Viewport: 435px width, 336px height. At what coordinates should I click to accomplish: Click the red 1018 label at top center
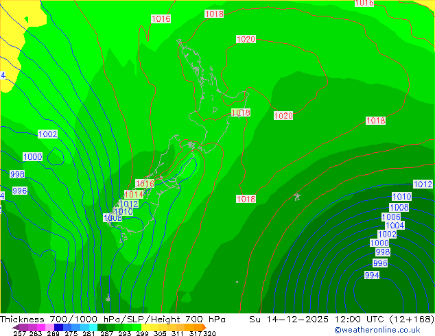214,14
